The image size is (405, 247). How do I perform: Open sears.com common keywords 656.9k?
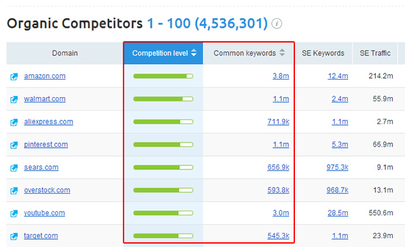278,167
